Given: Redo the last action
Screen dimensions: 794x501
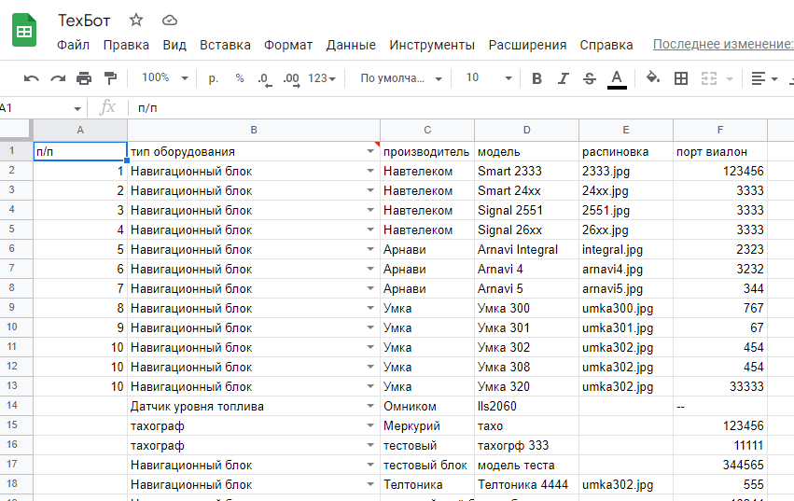Looking at the screenshot, I should [x=58, y=78].
